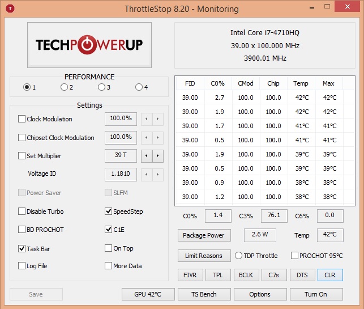
Task: Increase Voltage ID with right arrow
Action: tap(158, 175)
